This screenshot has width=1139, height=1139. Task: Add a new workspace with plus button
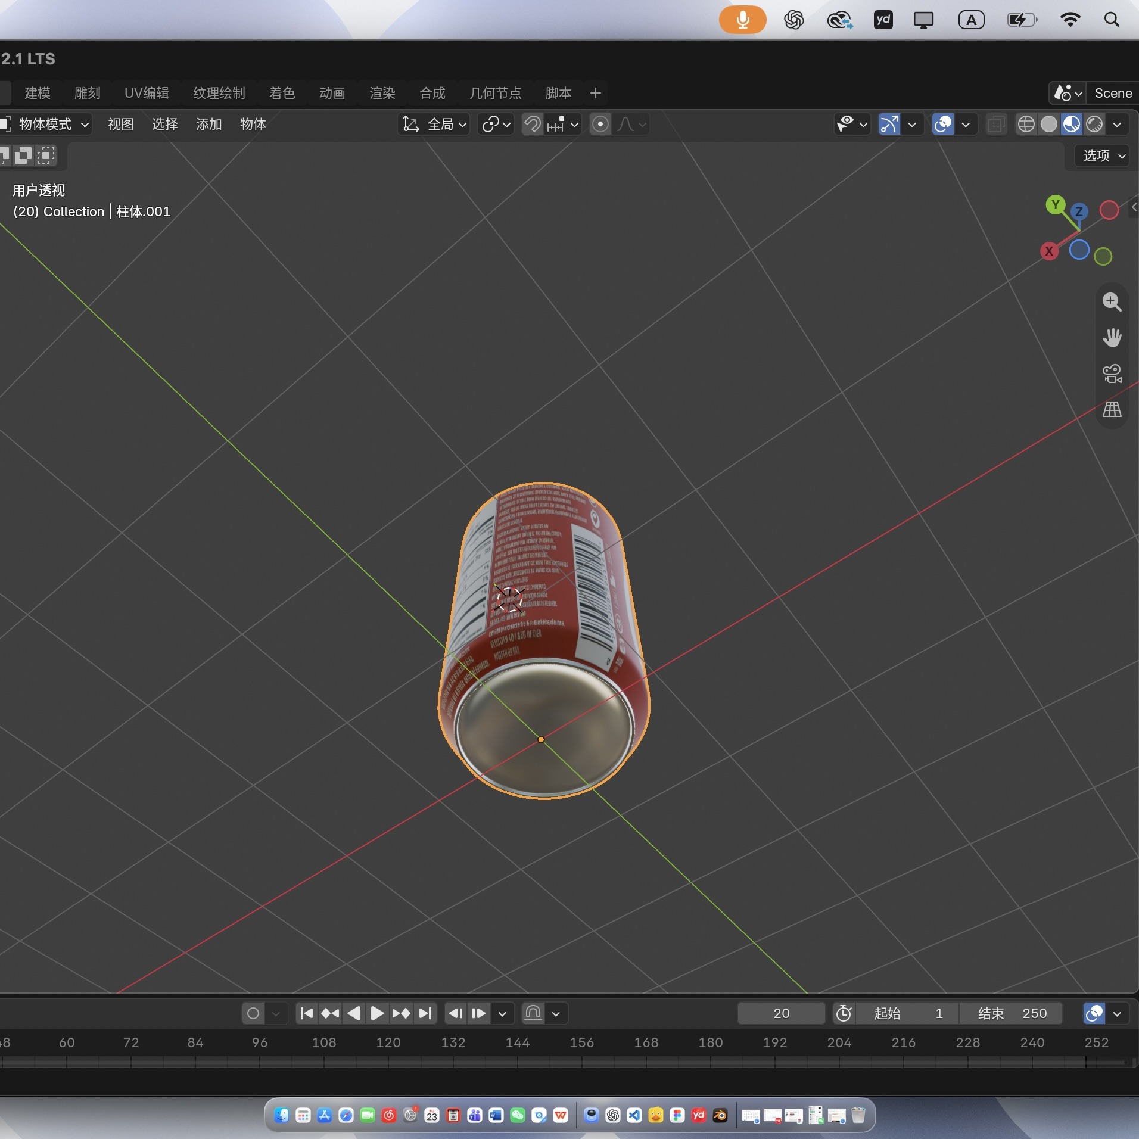595,93
